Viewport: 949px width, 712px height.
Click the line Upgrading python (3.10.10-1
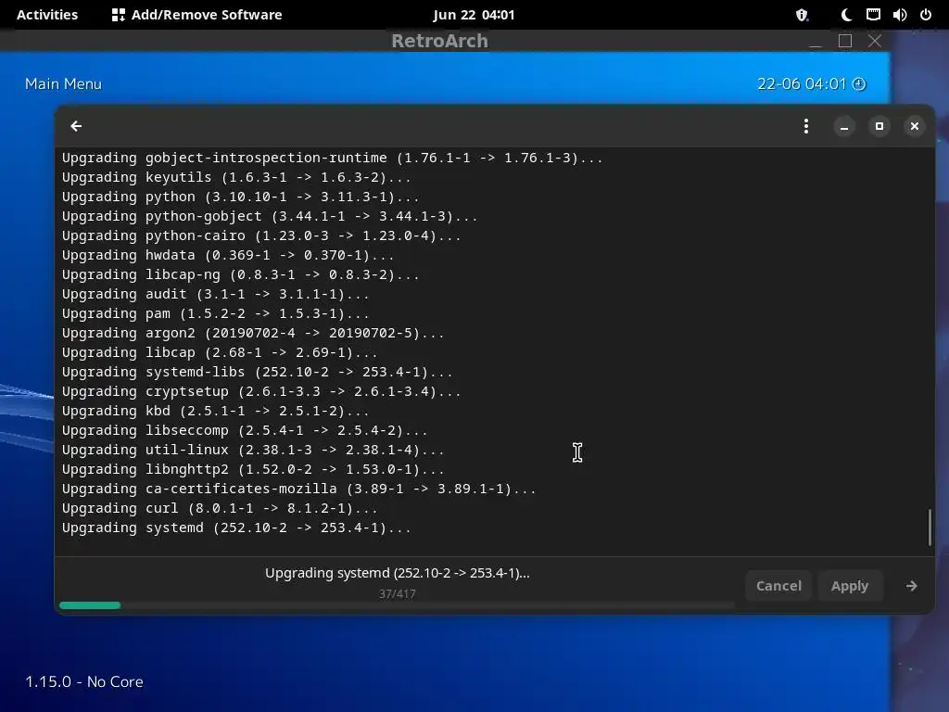pyautogui.click(x=240, y=197)
